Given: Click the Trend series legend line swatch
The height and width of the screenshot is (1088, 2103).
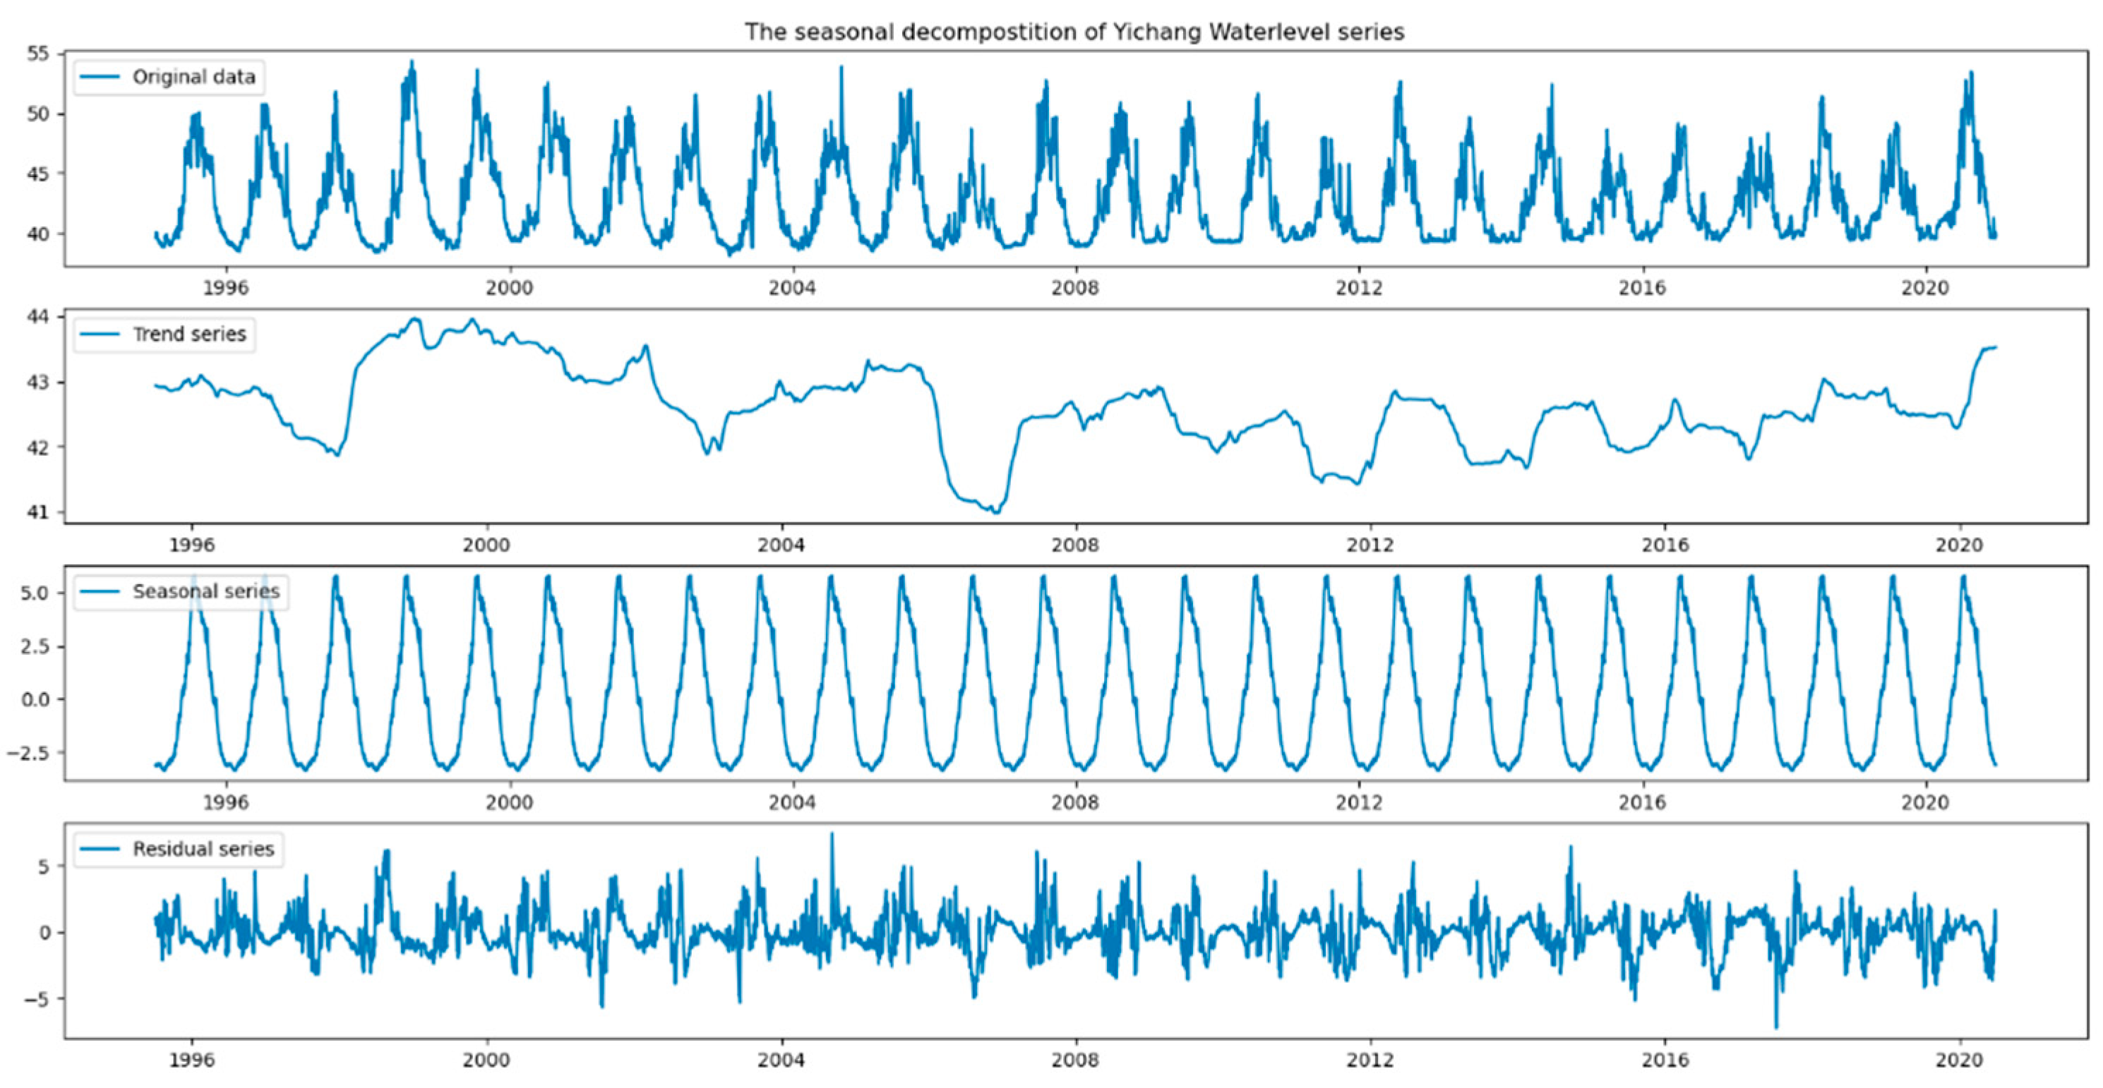Looking at the screenshot, I should pyautogui.click(x=100, y=334).
